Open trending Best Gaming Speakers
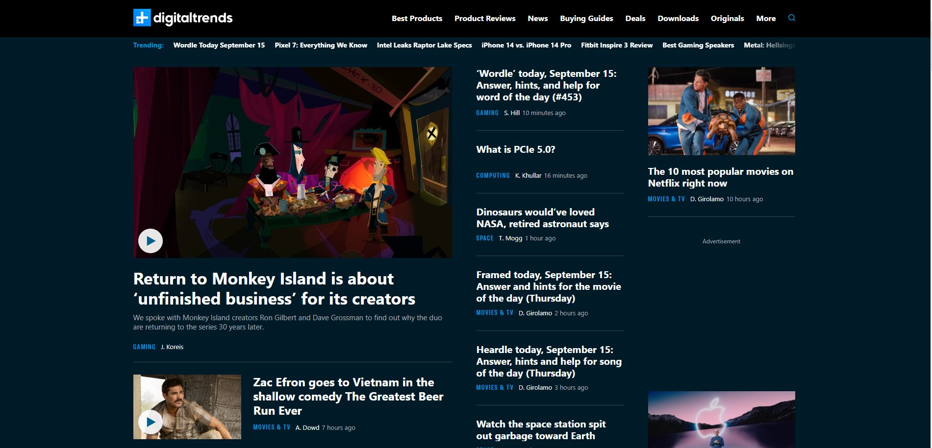This screenshot has width=932, height=448. (x=698, y=45)
